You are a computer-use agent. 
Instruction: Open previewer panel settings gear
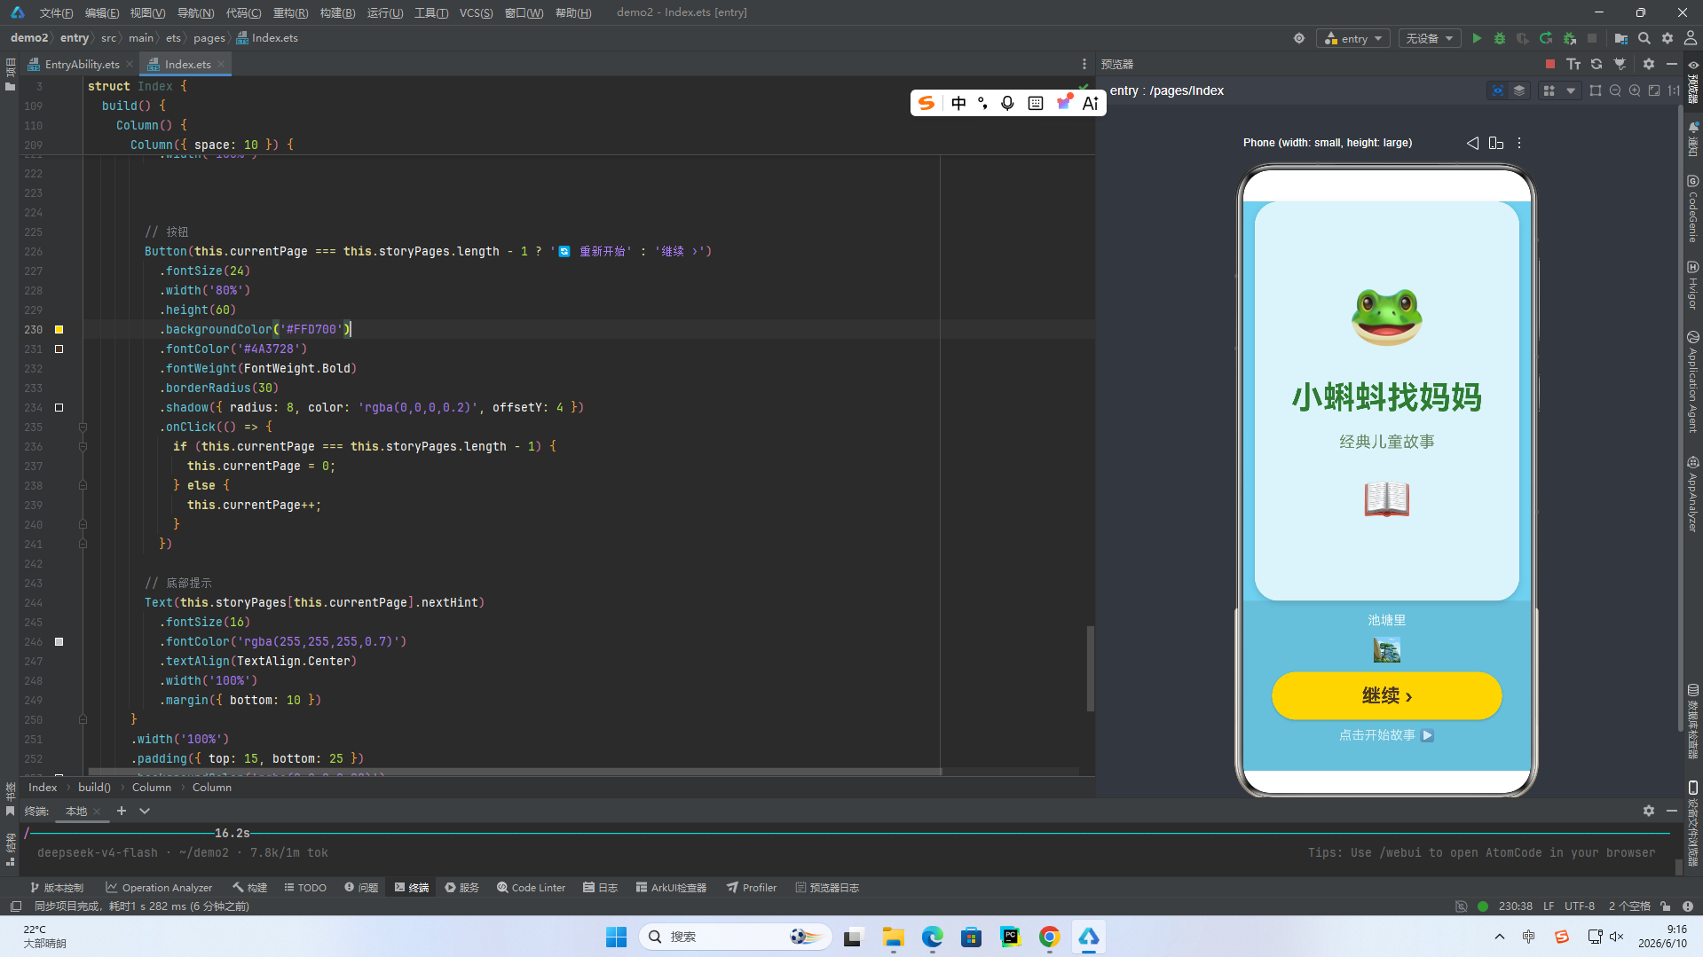point(1649,64)
